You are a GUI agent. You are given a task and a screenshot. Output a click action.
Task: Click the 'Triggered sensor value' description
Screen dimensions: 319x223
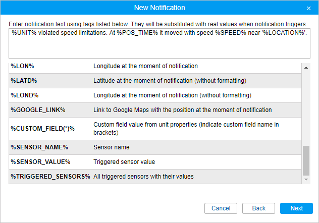click(x=124, y=162)
